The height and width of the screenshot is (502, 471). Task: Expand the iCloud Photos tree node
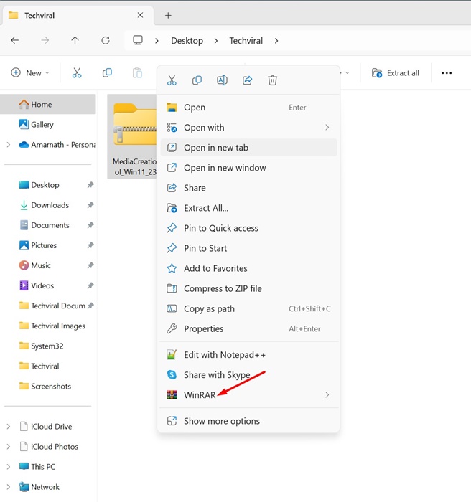pyautogui.click(x=9, y=447)
